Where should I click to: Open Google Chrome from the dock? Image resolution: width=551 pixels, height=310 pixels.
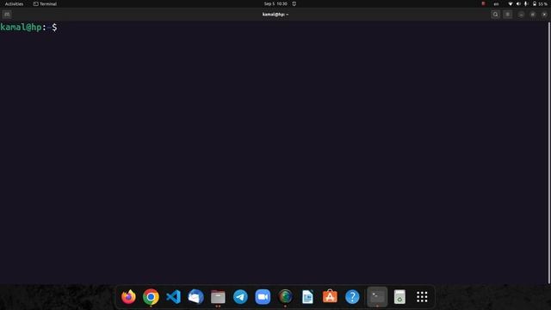pyautogui.click(x=151, y=297)
